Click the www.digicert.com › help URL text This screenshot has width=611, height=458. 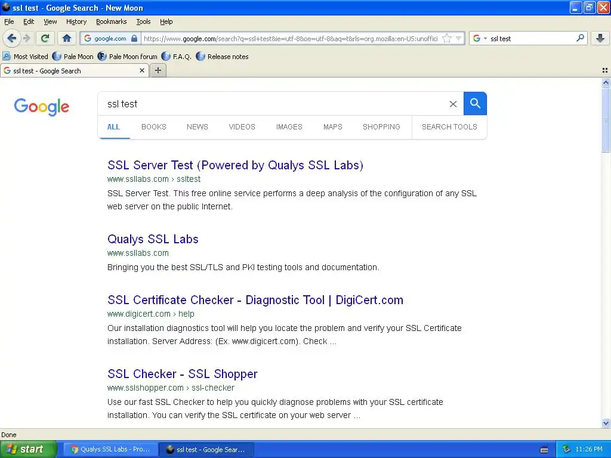coord(151,314)
